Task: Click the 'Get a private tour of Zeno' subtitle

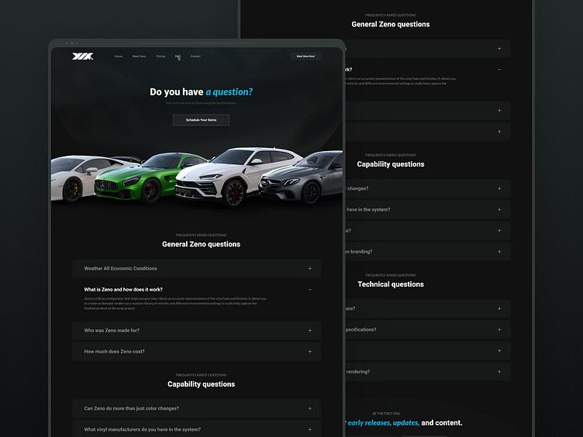Action: [x=201, y=103]
